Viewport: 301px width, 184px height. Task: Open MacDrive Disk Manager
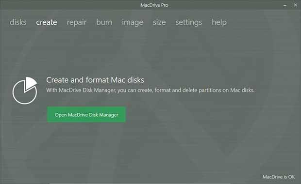click(x=86, y=114)
